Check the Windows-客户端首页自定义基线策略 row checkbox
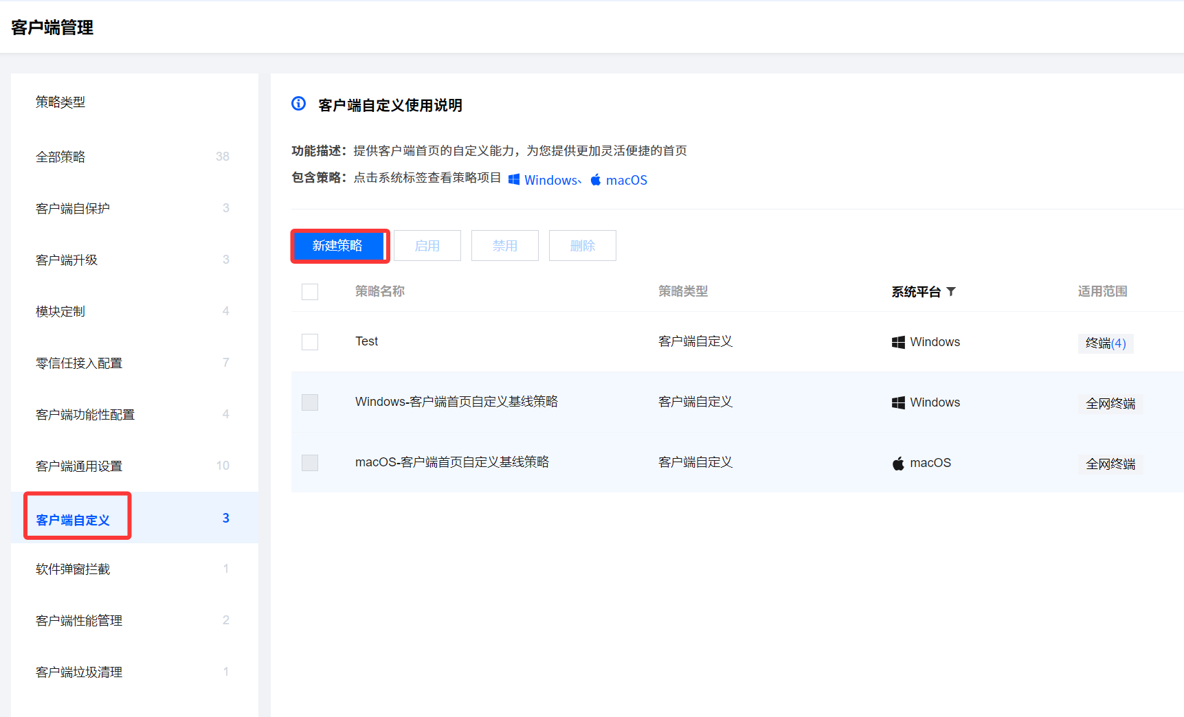This screenshot has width=1184, height=717. pyautogui.click(x=310, y=402)
